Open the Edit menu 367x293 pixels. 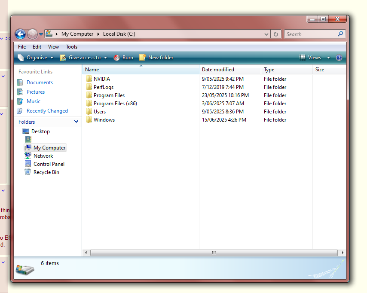(x=37, y=47)
